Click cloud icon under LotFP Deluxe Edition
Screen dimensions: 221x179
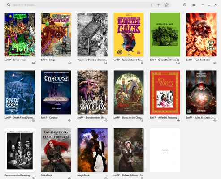click(x=142, y=178)
